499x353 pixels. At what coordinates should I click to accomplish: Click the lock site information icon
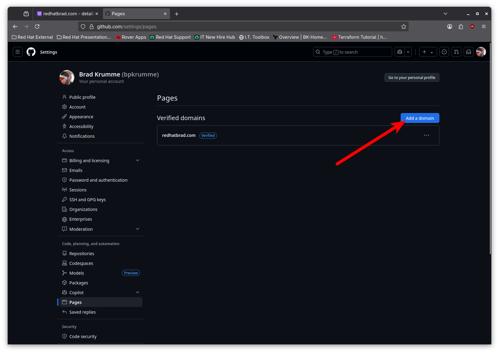(91, 27)
